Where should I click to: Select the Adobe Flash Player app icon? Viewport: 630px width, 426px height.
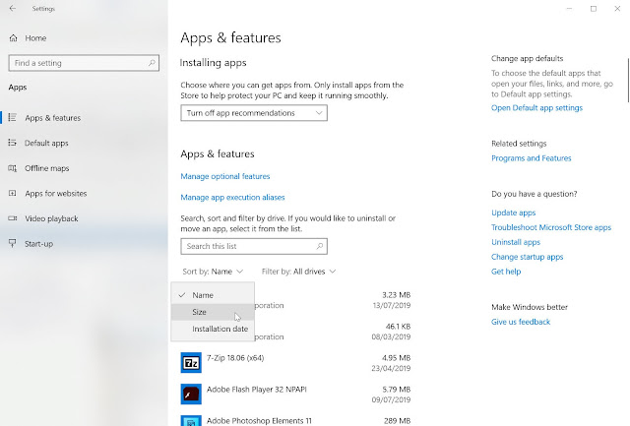click(191, 394)
